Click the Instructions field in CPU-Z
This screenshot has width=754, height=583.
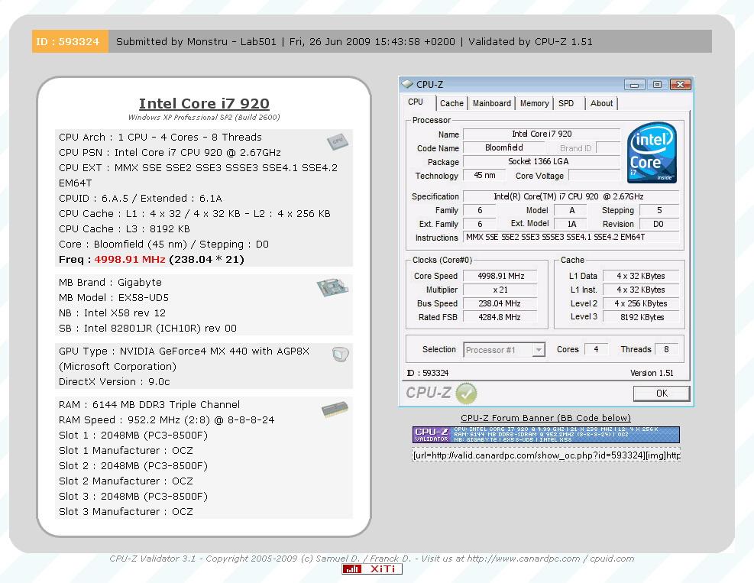(x=571, y=237)
